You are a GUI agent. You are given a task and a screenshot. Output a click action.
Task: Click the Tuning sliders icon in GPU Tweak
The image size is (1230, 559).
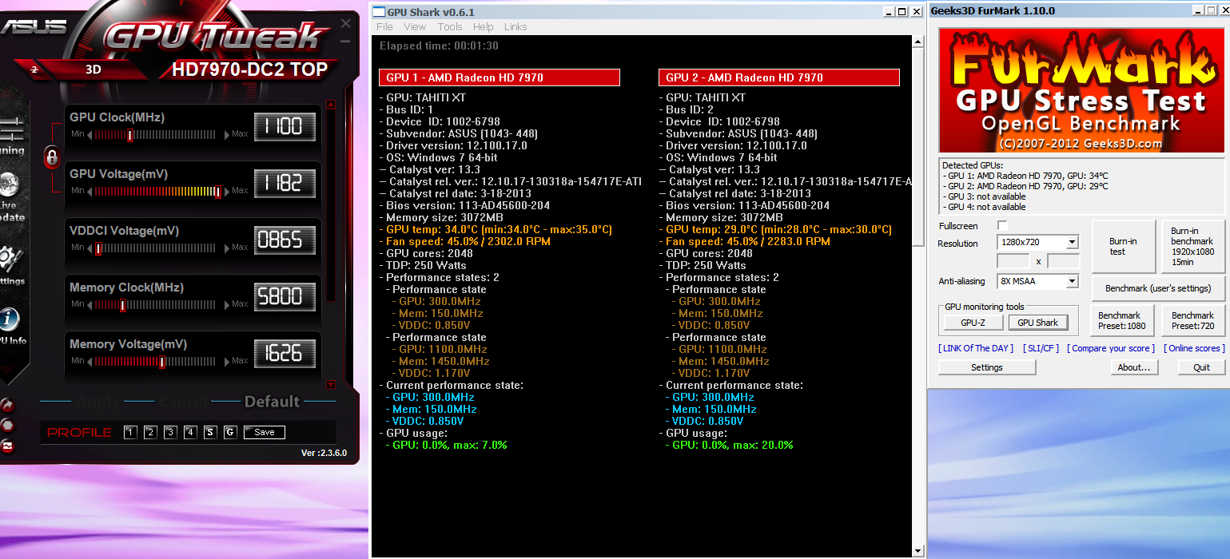tap(11, 128)
